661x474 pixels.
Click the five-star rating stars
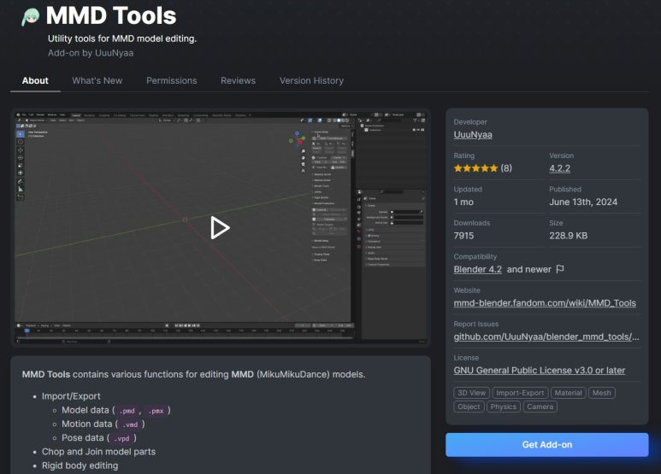click(475, 168)
